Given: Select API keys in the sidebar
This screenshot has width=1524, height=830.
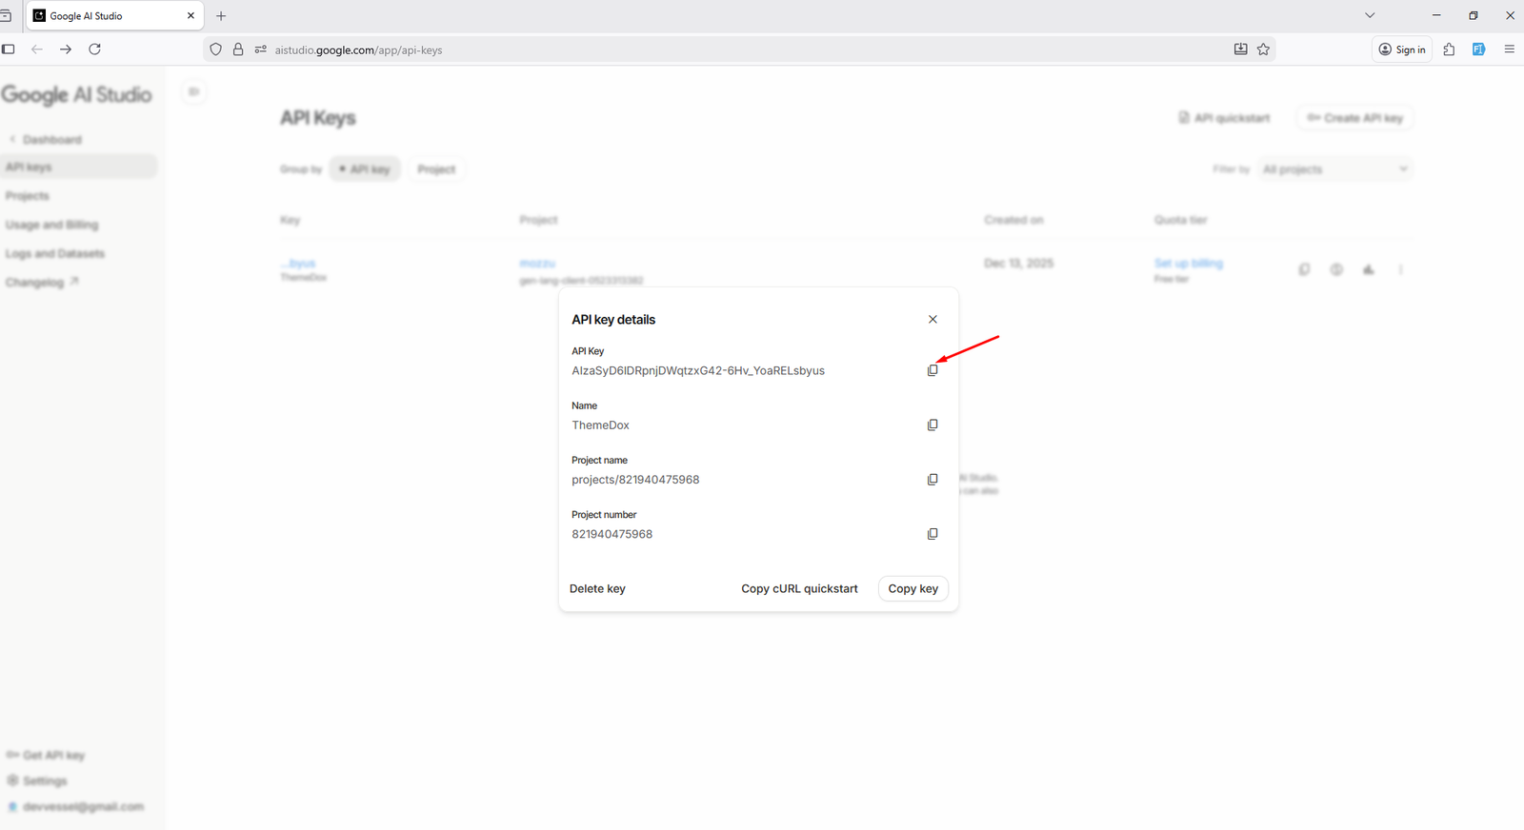Looking at the screenshot, I should point(78,167).
